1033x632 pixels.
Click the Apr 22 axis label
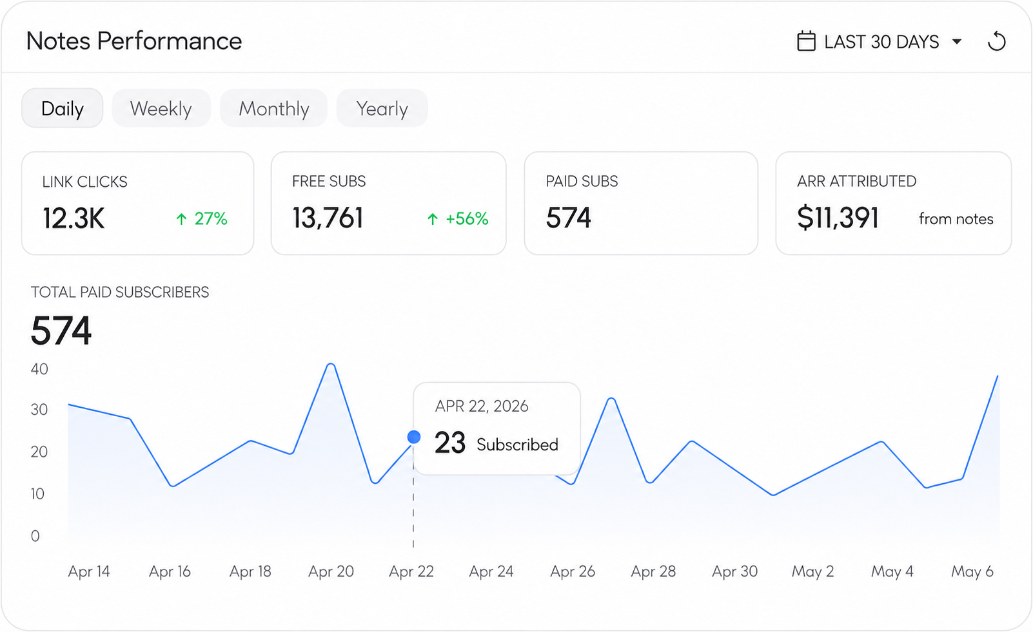(x=411, y=571)
